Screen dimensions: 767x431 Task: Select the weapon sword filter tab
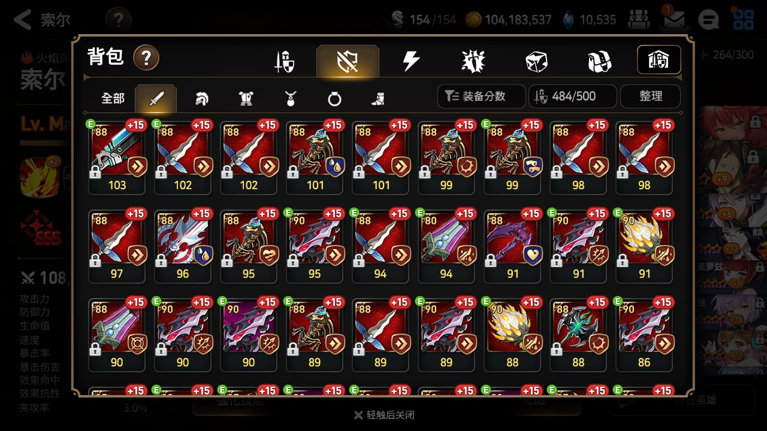point(156,99)
